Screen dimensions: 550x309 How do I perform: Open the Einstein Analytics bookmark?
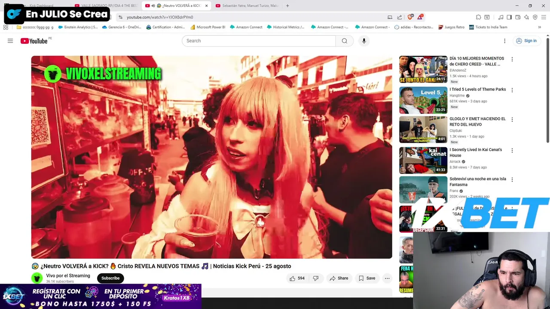point(78,27)
